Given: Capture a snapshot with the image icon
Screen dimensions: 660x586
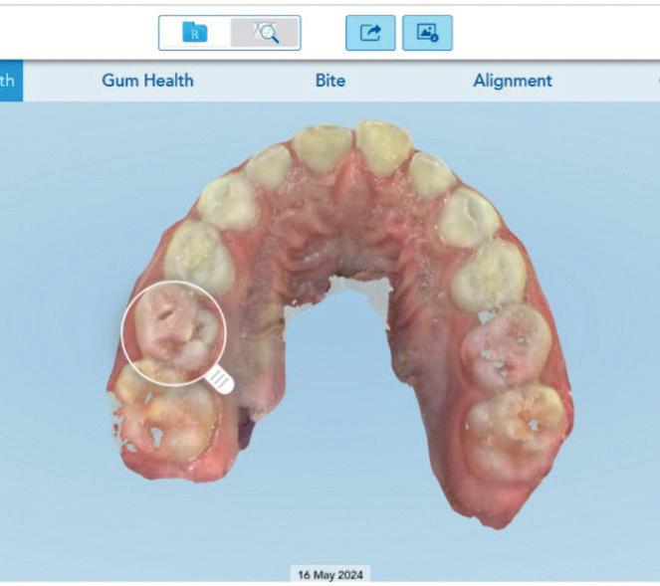Looking at the screenshot, I should [427, 33].
